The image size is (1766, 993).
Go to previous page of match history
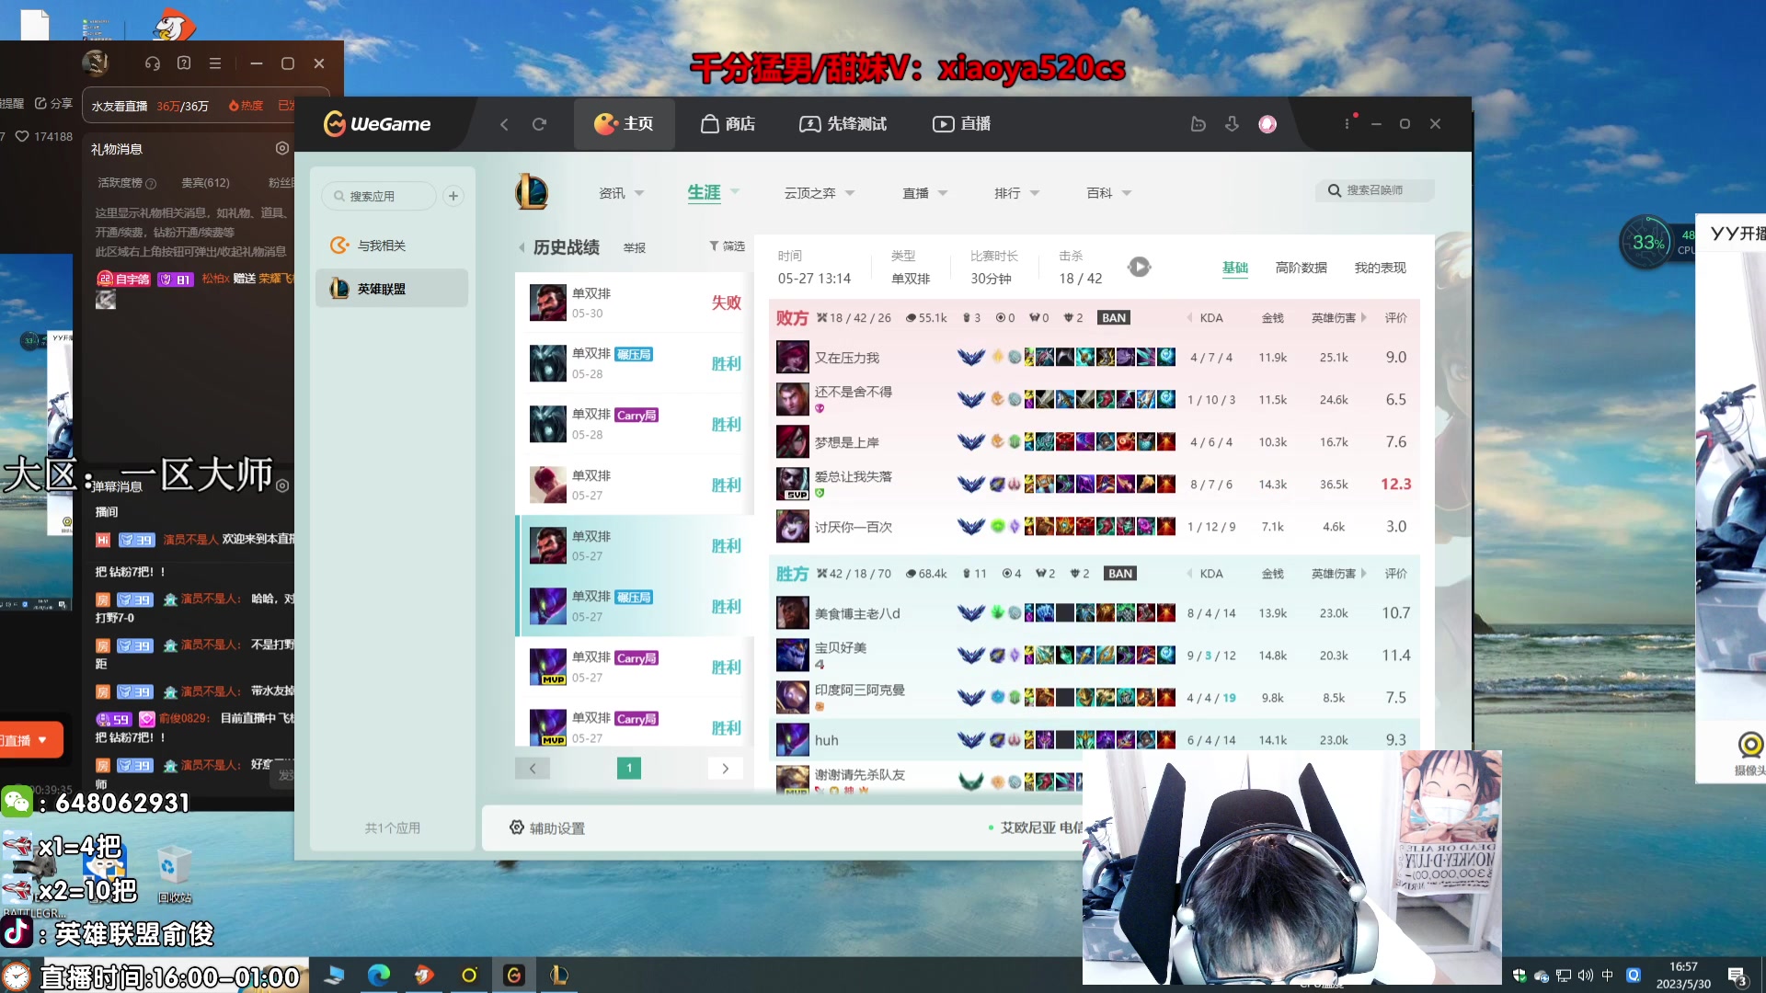click(532, 768)
